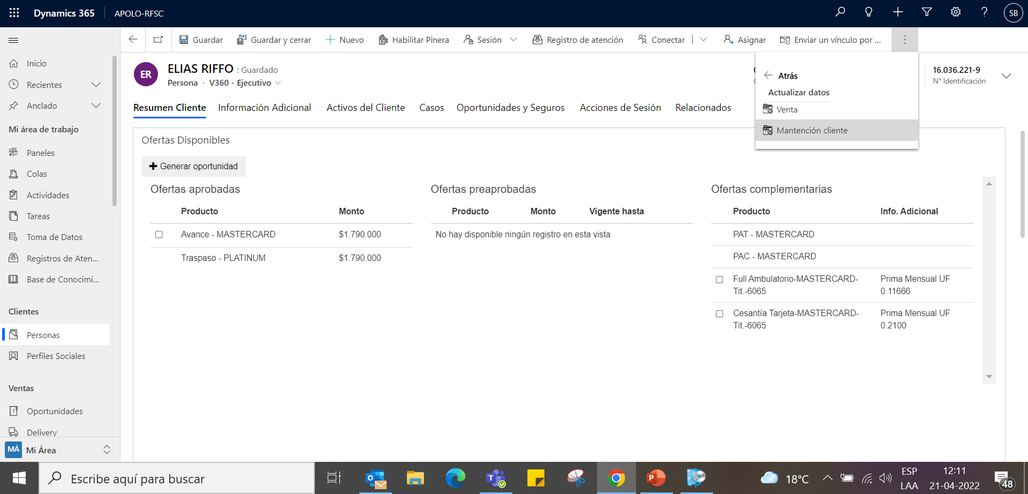The height and width of the screenshot is (494, 1028).
Task: Expand the header details chevron
Action: point(1006,76)
